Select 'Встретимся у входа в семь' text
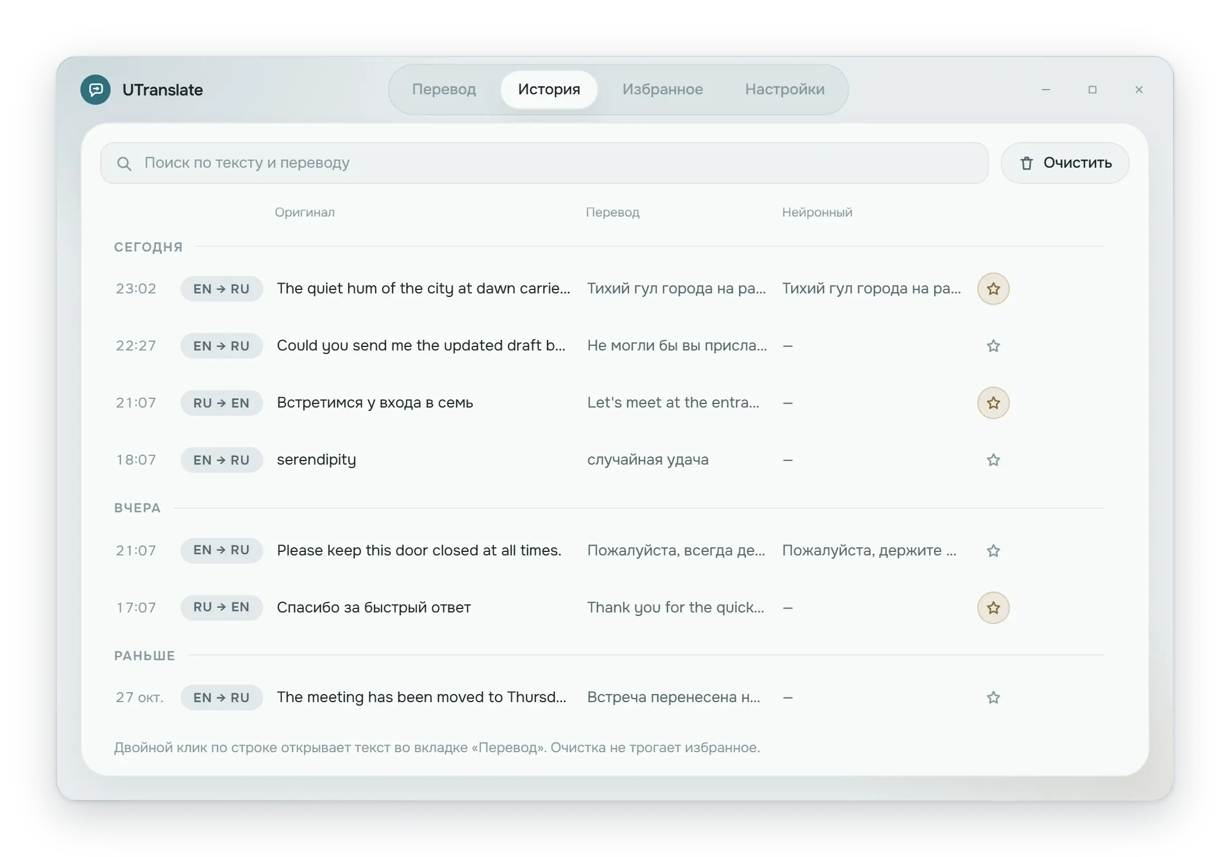This screenshot has width=1230, height=857. tap(375, 403)
